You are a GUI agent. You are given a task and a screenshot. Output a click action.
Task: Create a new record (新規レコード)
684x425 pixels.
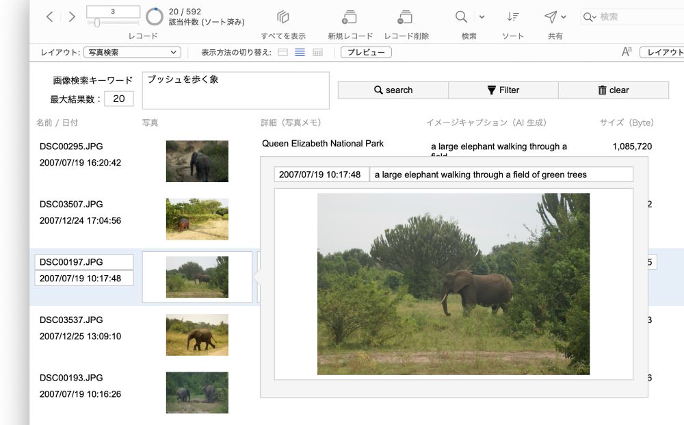point(350,17)
